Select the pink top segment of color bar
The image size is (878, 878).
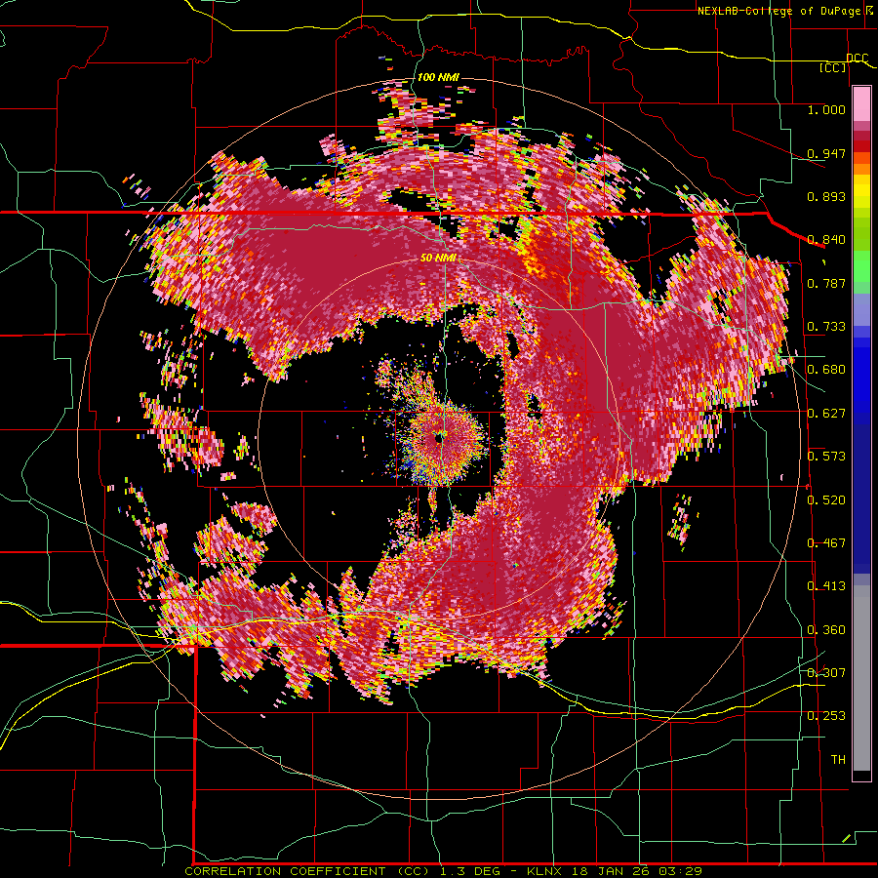tap(861, 104)
